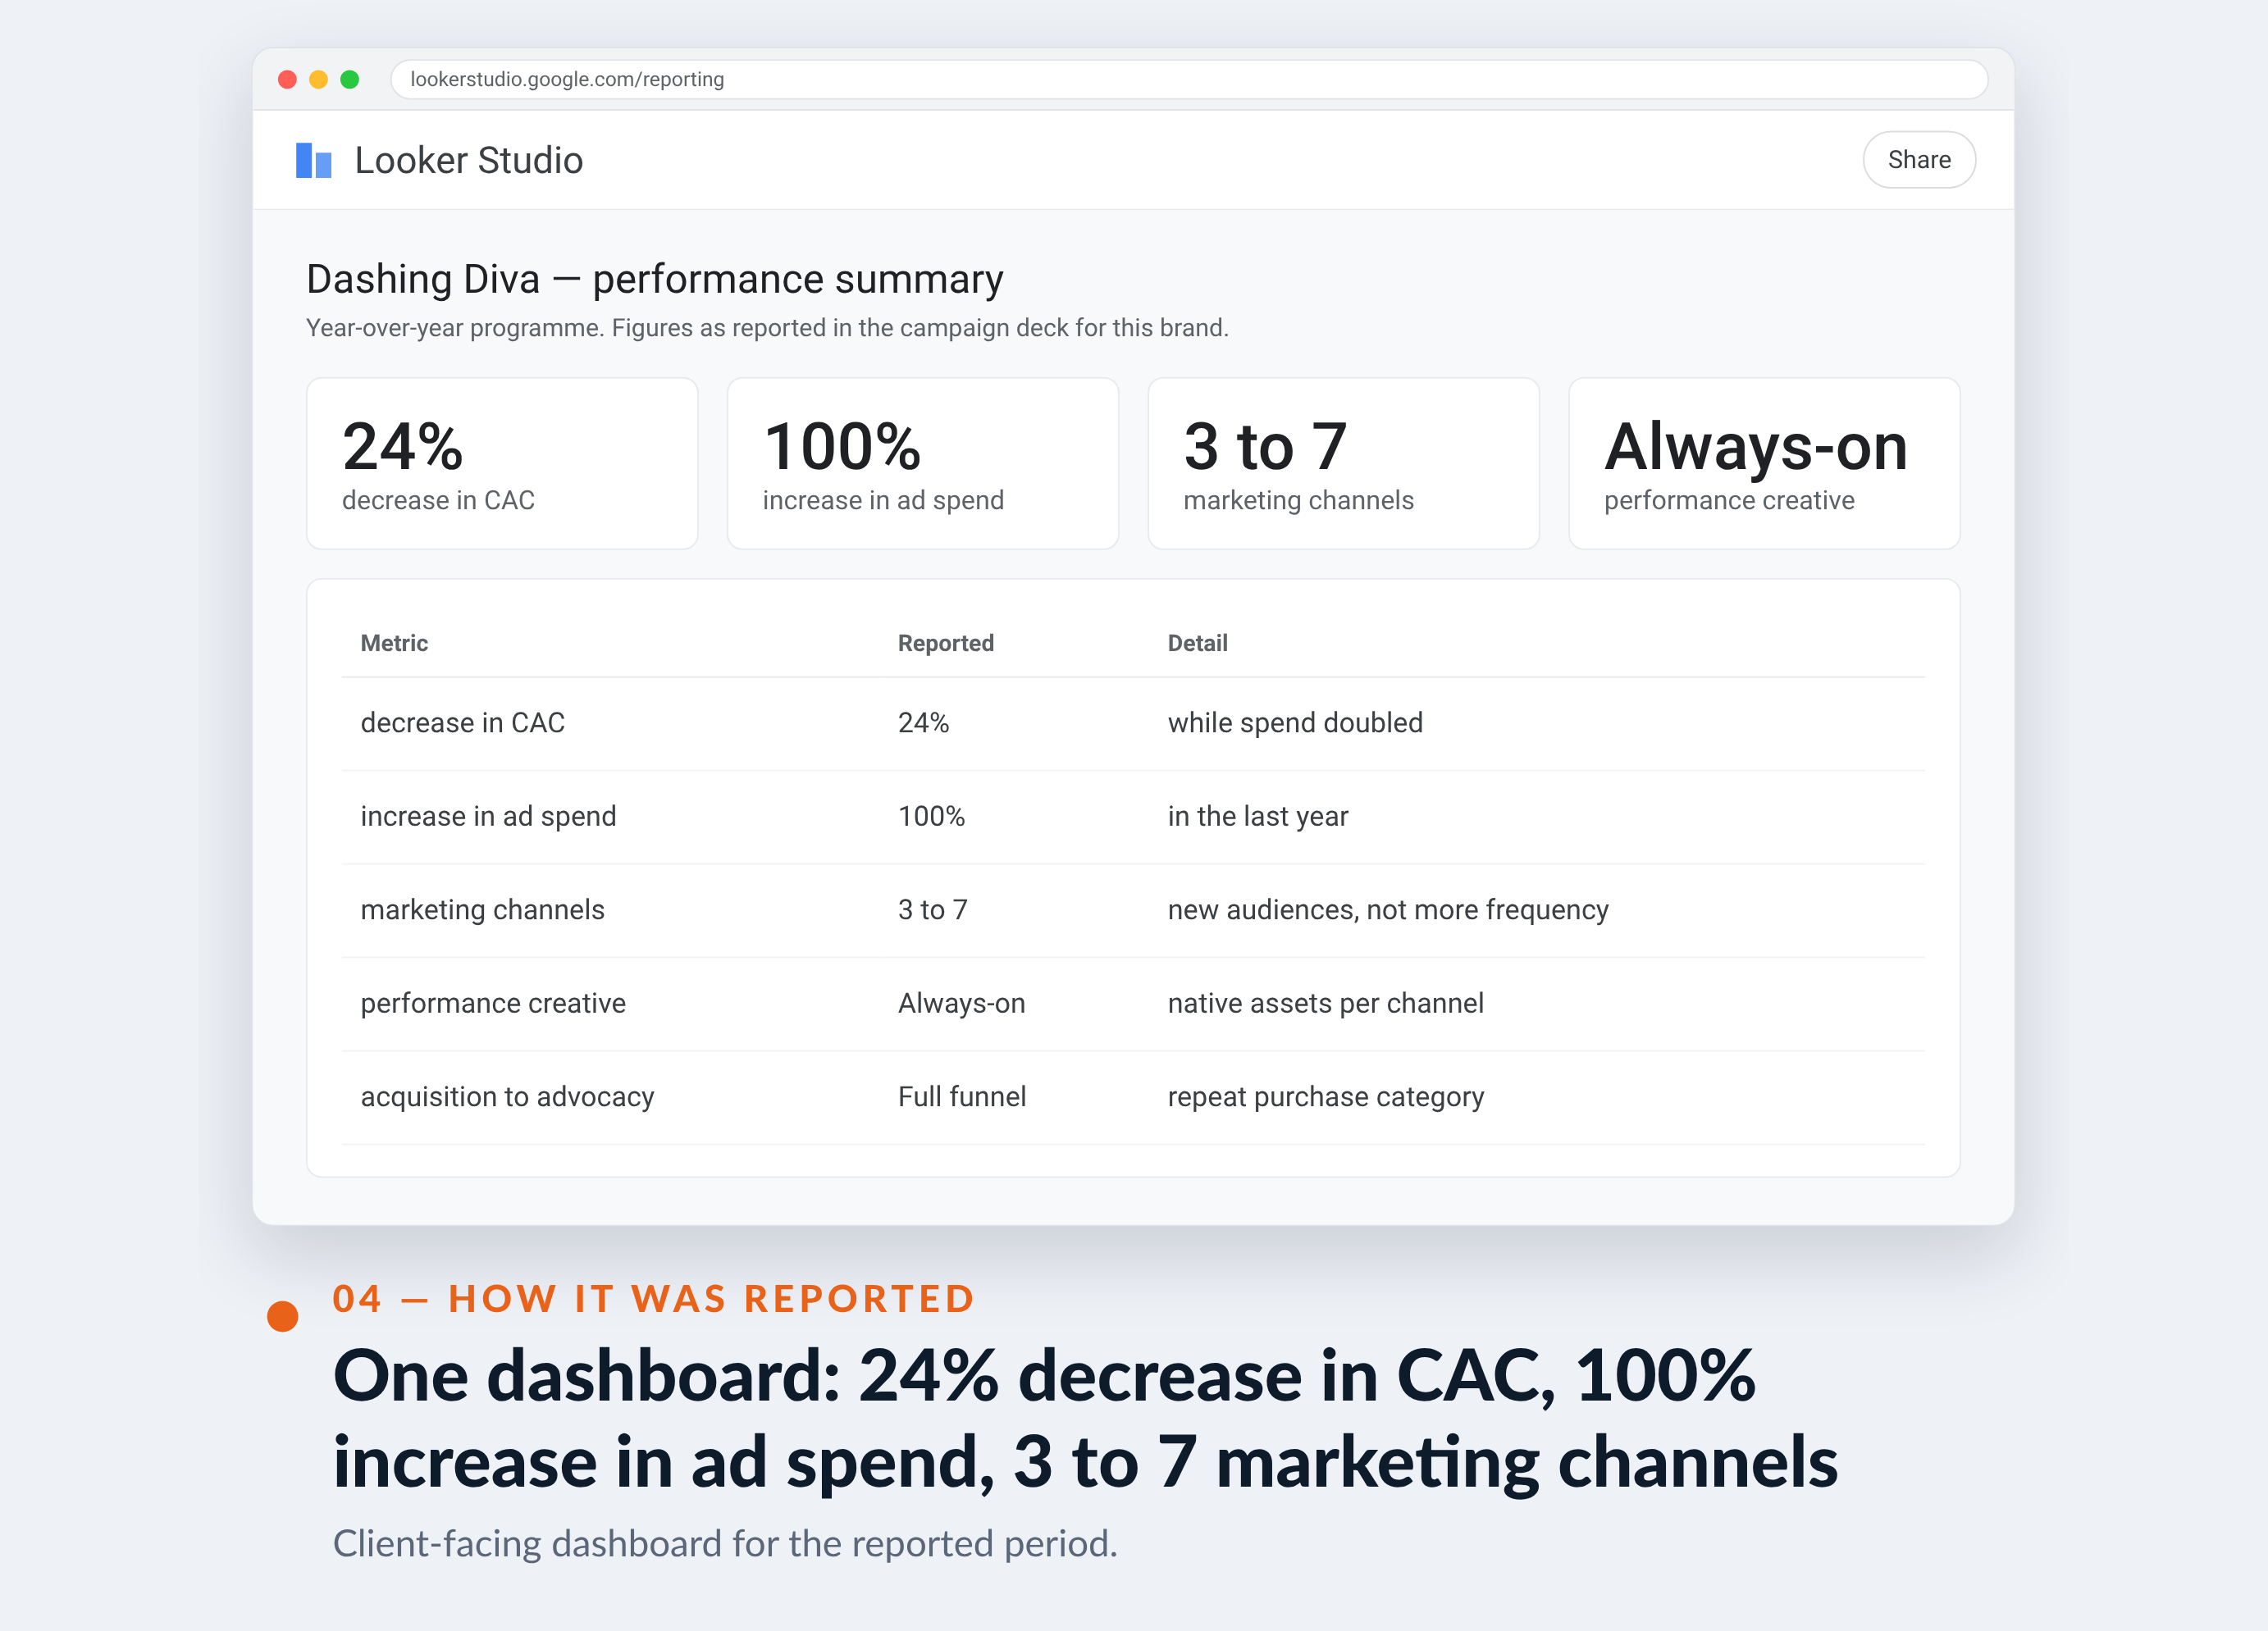This screenshot has width=2268, height=1631.
Task: Click the '24%' cell in the table
Action: pyautogui.click(x=923, y=722)
